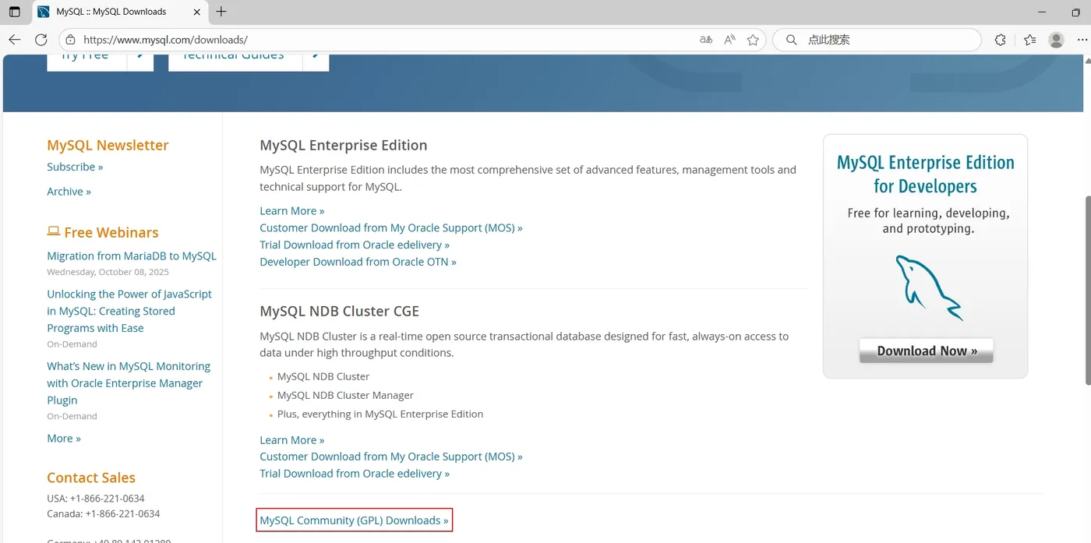Click the Download Now button

[926, 351]
